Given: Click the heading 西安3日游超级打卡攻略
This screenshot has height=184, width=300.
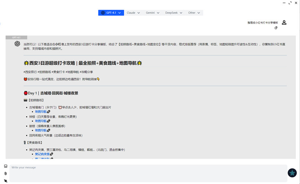Looking at the screenshot, I should point(83,63).
